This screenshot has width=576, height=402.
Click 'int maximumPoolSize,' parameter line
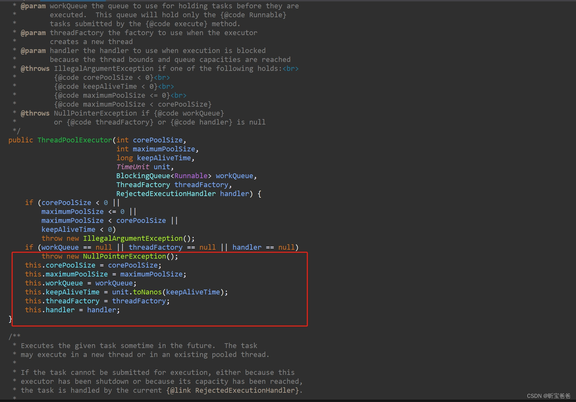pos(157,149)
